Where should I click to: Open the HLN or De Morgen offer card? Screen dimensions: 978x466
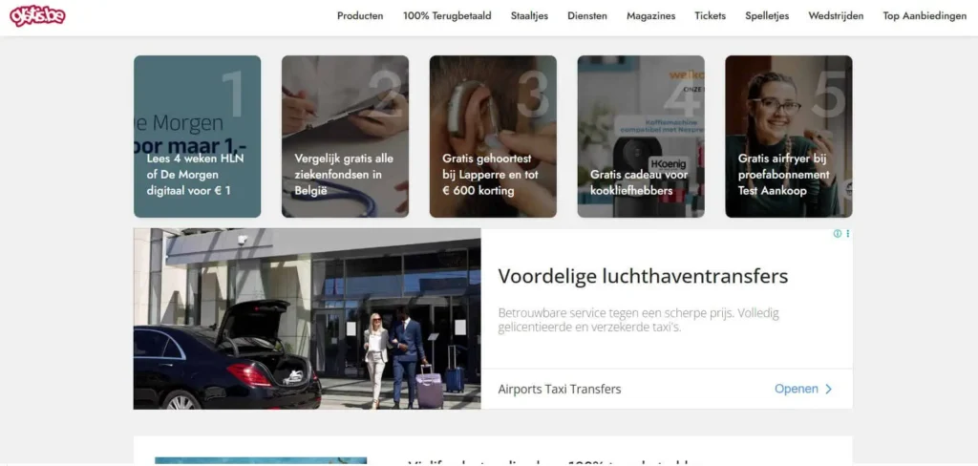click(197, 137)
